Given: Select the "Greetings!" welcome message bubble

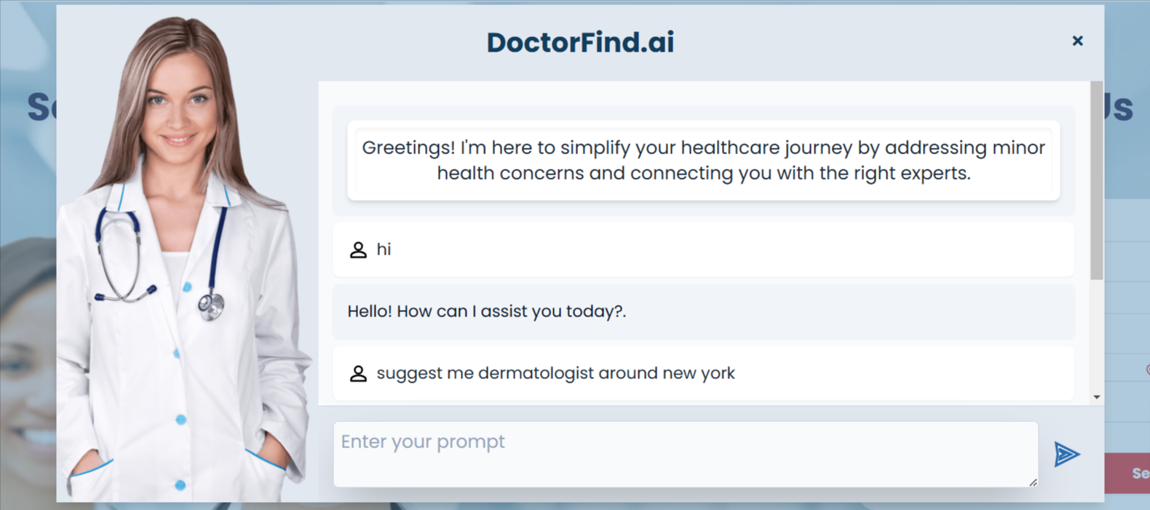Looking at the screenshot, I should (703, 160).
